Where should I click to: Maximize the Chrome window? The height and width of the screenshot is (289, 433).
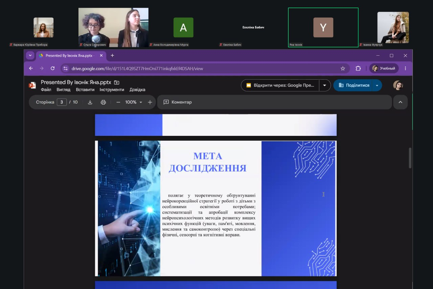coord(391,56)
